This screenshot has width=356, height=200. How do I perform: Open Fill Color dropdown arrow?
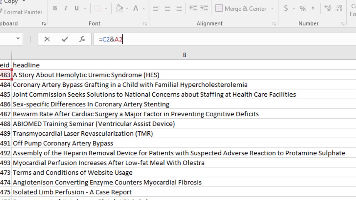click(x=127, y=8)
